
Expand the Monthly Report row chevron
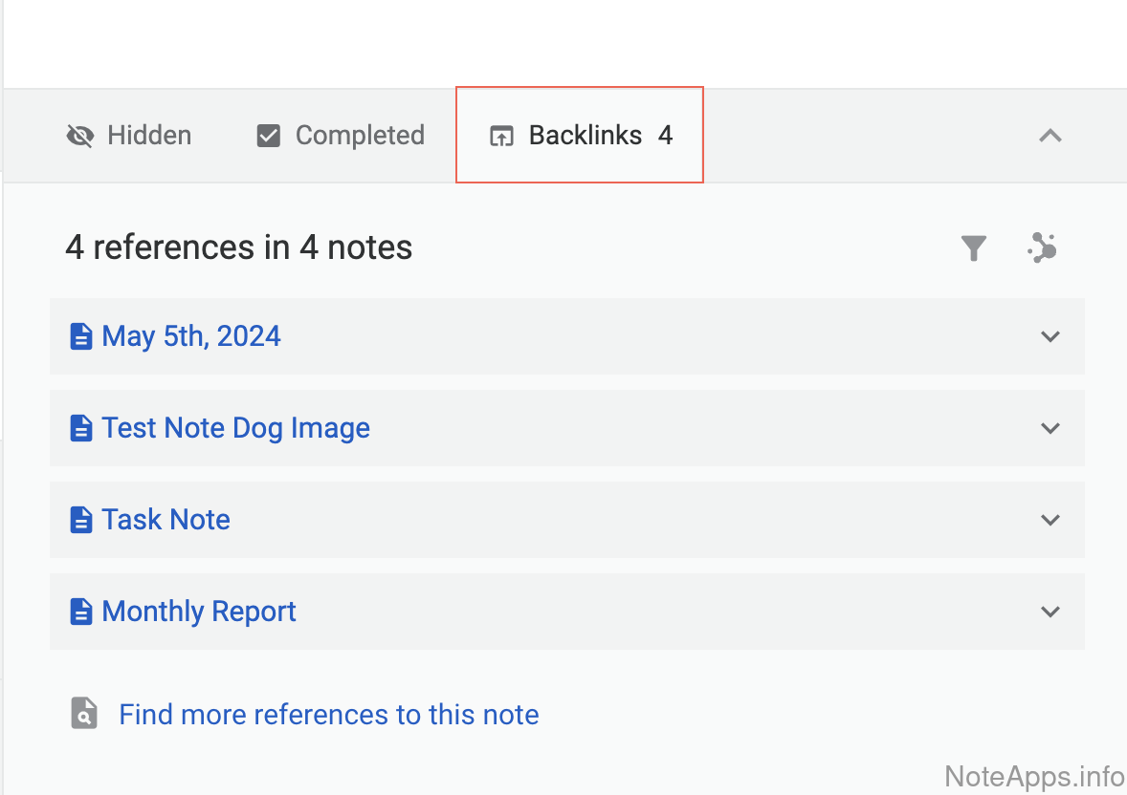(1050, 612)
